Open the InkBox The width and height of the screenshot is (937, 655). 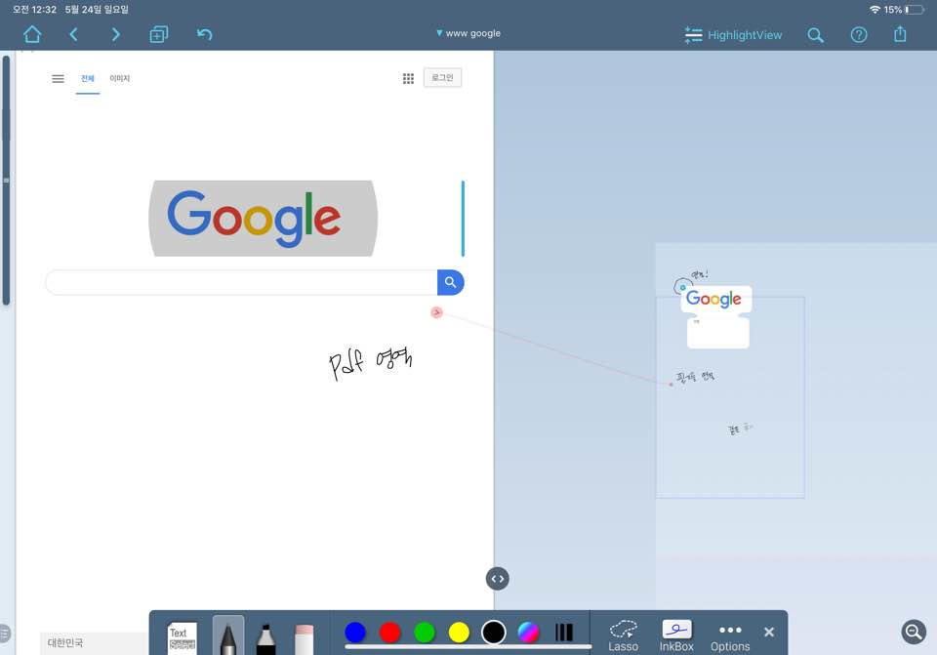coord(676,635)
